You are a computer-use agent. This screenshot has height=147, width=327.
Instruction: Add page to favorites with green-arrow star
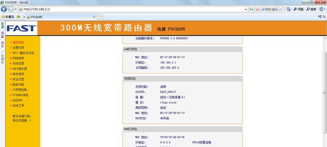18,17
